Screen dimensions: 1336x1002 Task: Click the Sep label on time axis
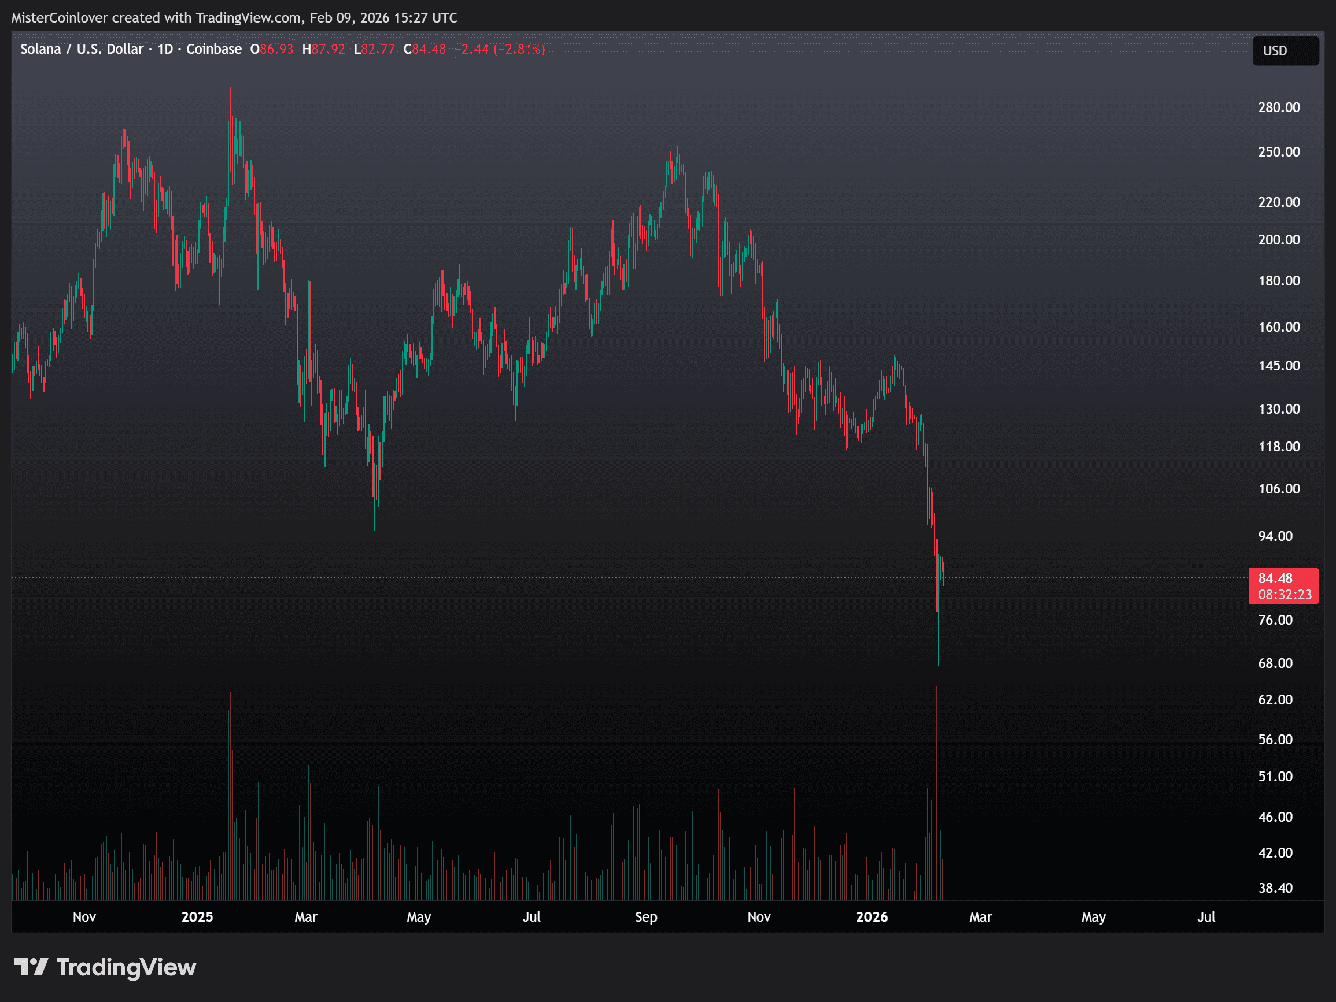[645, 917]
